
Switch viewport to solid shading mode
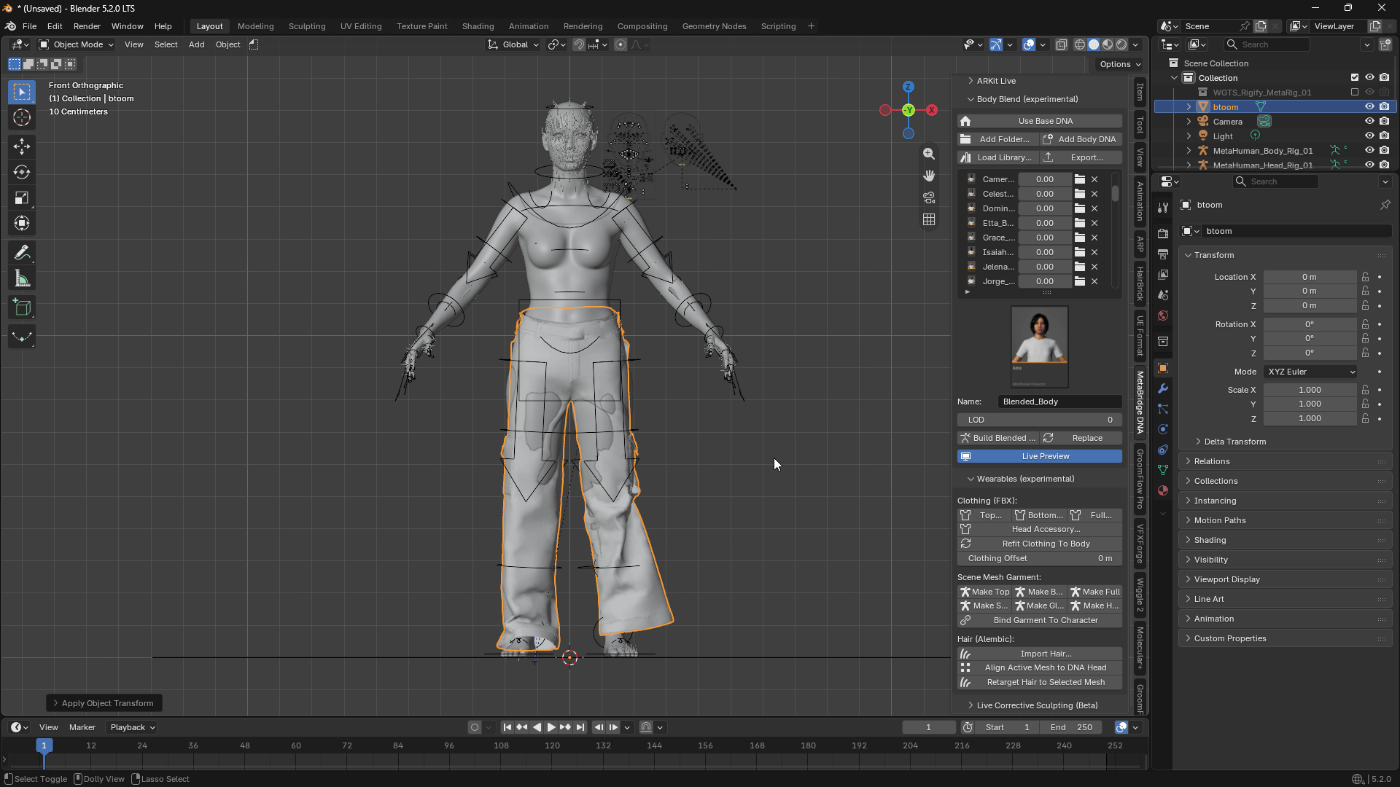[x=1094, y=44]
